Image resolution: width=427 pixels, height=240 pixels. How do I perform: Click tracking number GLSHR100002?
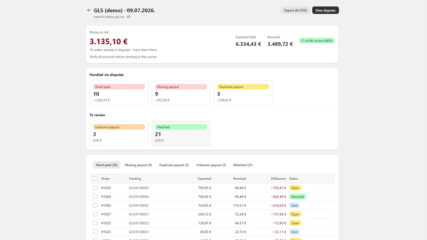coord(139,205)
